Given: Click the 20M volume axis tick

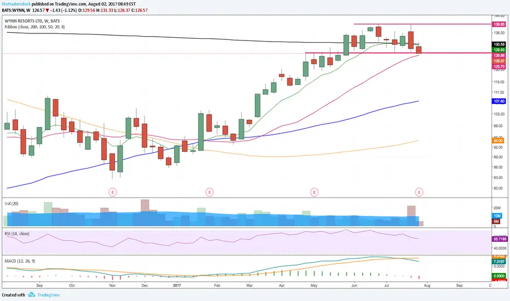Looking at the screenshot, I should 497,208.
